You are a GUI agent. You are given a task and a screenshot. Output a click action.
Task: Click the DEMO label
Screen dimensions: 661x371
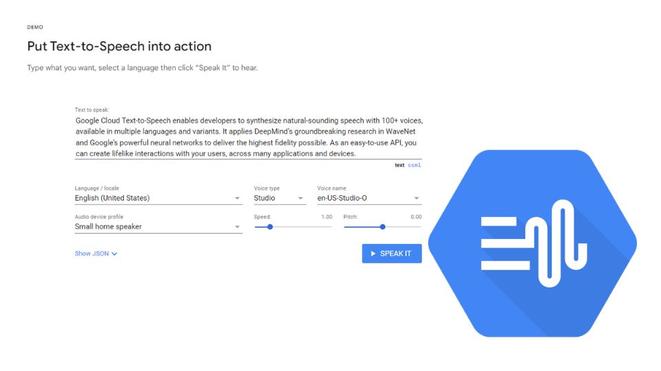point(35,27)
